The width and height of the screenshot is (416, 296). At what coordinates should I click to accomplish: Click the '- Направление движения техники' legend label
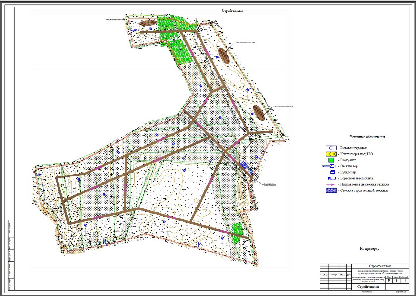point(364,184)
